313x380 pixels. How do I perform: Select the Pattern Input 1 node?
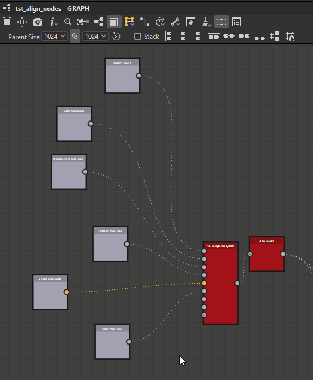click(122, 76)
